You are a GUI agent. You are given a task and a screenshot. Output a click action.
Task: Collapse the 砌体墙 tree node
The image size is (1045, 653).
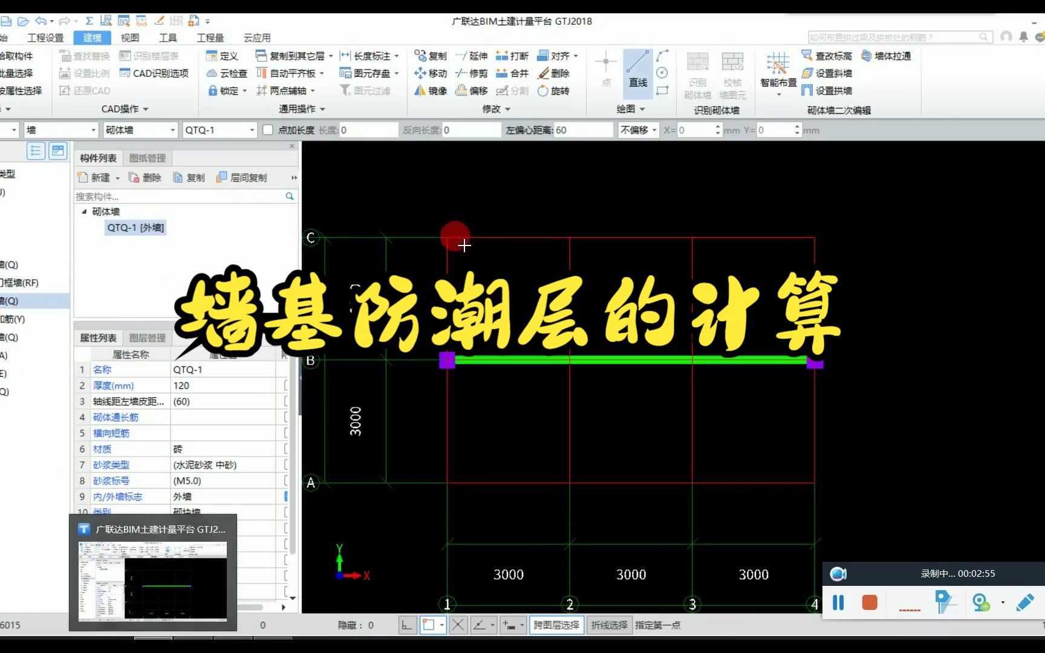[84, 212]
